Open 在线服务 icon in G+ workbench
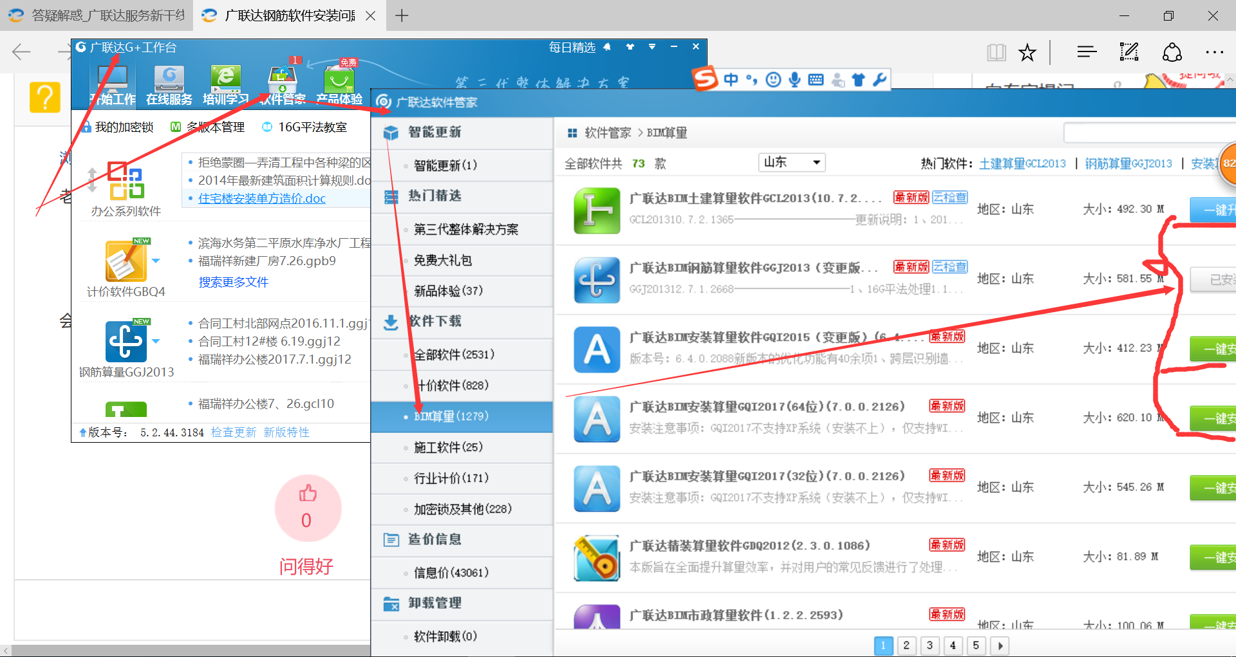The image size is (1236, 657). [x=169, y=84]
